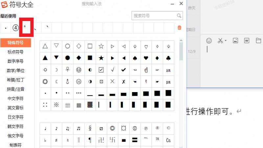The width and height of the screenshot is (263, 148).
Task: Open emoji picker in chat toolbar
Action: (209, 40)
